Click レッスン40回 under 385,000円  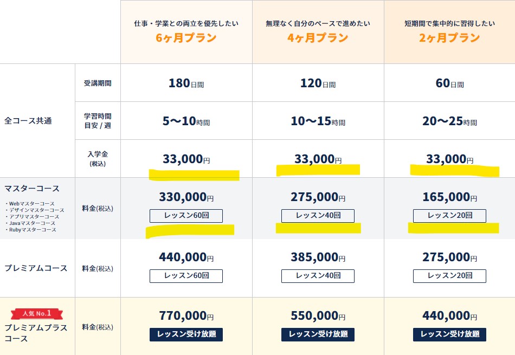[x=318, y=276]
